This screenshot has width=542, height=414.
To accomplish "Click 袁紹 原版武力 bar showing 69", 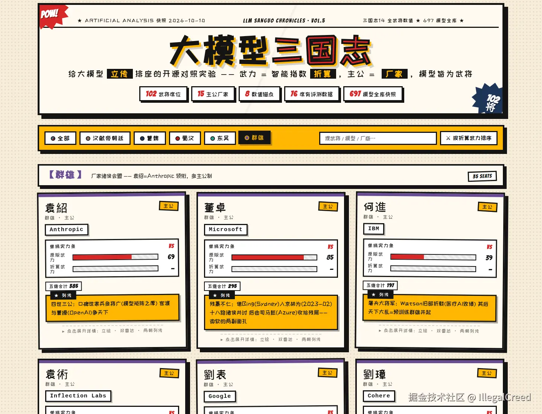I will coord(116,257).
